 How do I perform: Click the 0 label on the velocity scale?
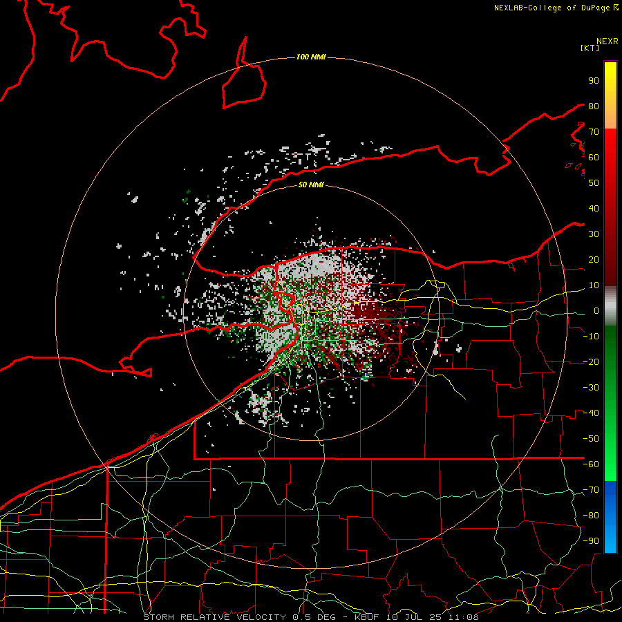point(596,310)
